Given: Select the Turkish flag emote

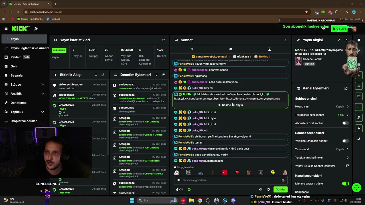Looking at the screenshot, I should click(x=225, y=172).
